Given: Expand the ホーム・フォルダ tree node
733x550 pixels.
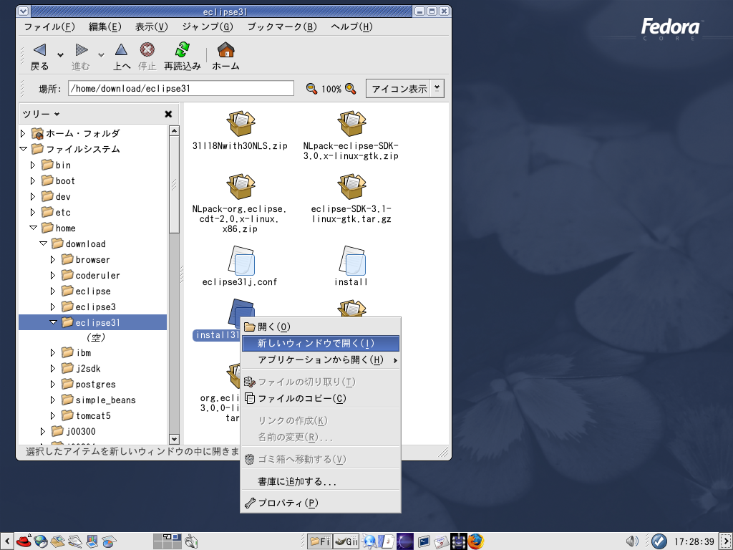Looking at the screenshot, I should click(23, 134).
